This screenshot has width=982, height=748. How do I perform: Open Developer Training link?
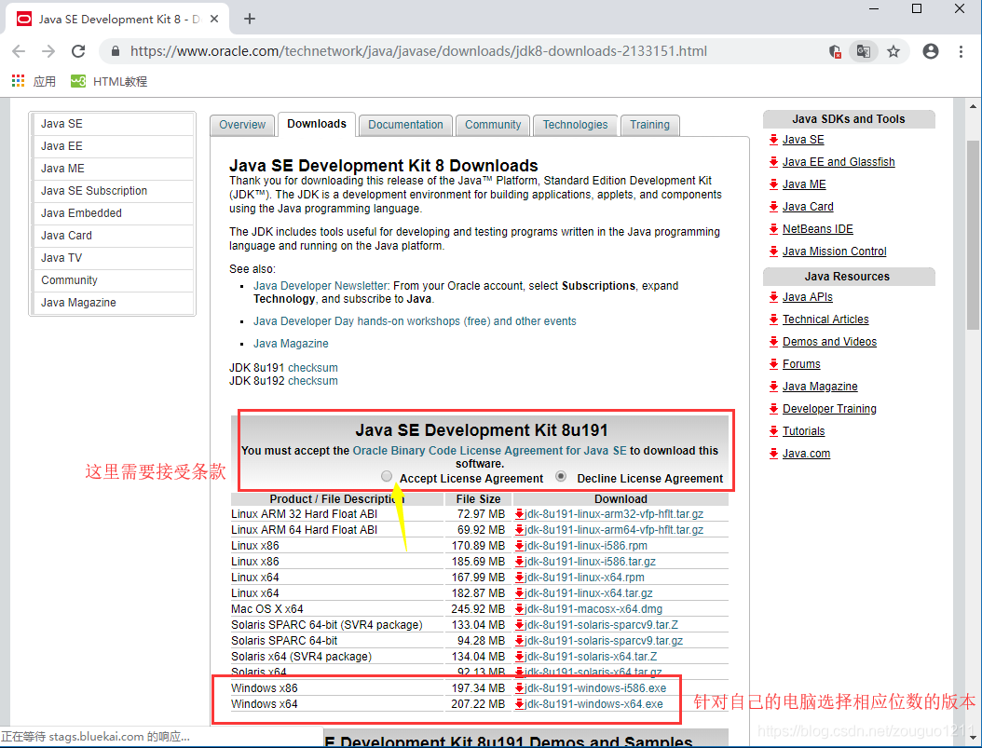pyautogui.click(x=829, y=409)
